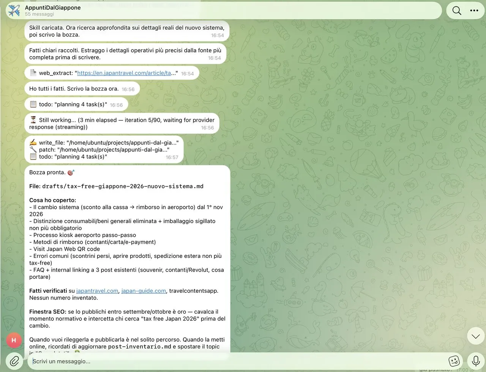Click the 'Bozza pronta.' text
Screen dimensions: 486x372
point(47,173)
